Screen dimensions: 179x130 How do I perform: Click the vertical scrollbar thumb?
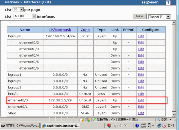pos(174,68)
